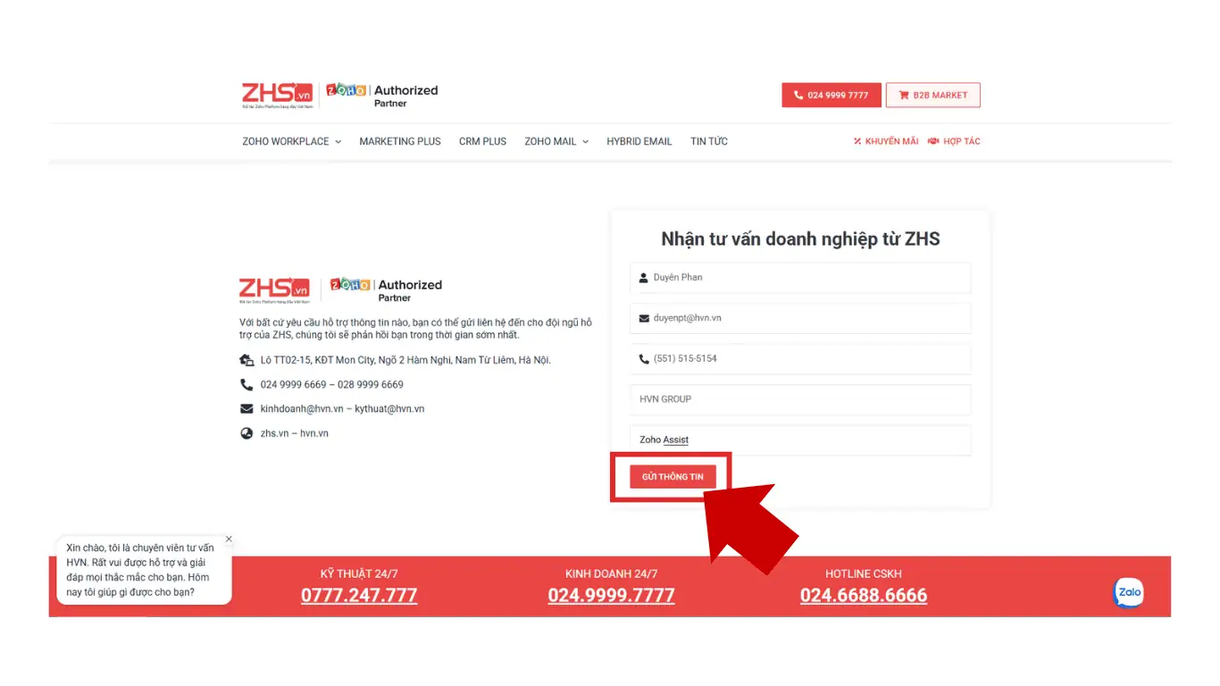Open the MARKETING PLUS menu item

[400, 141]
